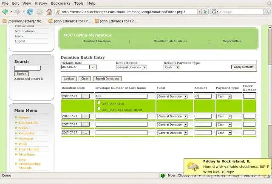Open the Sitemap menu link

[x=25, y=139]
